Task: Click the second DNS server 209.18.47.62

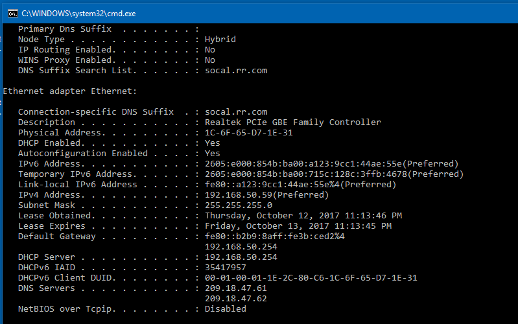Action: (235, 299)
